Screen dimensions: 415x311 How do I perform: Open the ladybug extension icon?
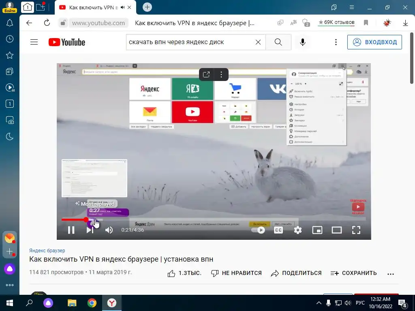387,23
